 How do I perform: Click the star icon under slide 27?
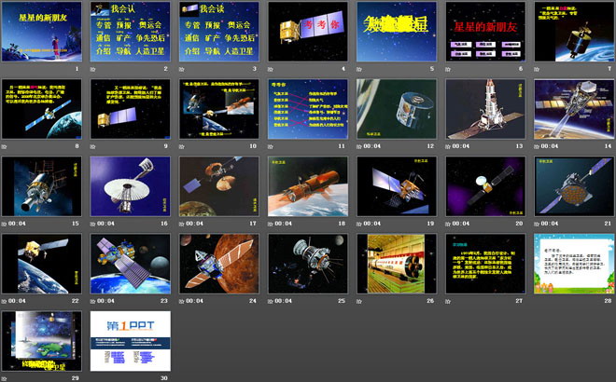pyautogui.click(x=448, y=301)
